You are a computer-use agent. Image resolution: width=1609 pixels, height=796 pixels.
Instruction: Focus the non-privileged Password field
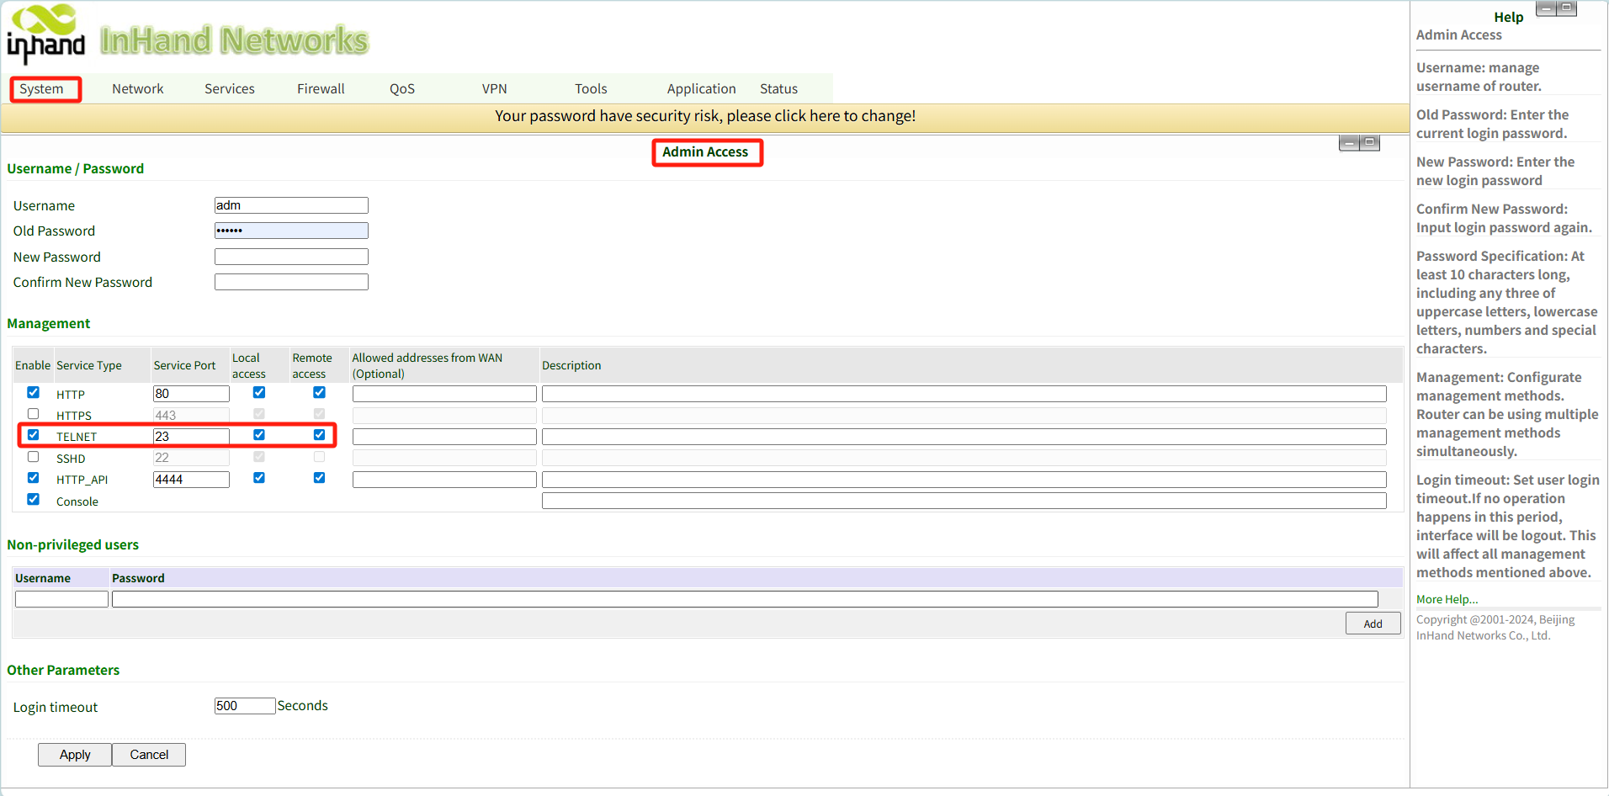745,599
